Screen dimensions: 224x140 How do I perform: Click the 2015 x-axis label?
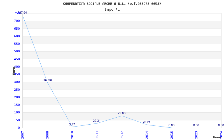point(172,135)
